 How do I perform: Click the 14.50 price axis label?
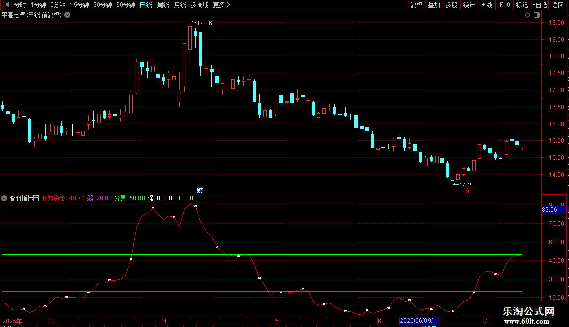(x=556, y=175)
